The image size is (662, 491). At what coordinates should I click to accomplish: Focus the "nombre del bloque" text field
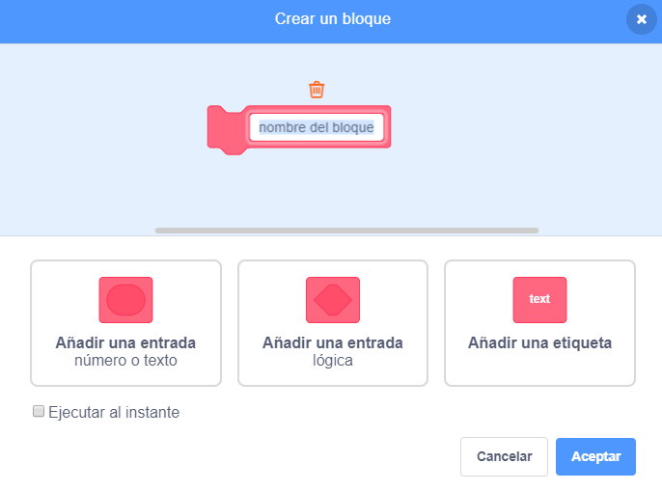317,127
